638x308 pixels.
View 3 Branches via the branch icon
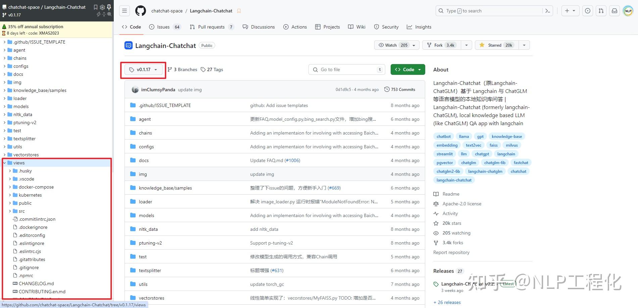(x=182, y=69)
